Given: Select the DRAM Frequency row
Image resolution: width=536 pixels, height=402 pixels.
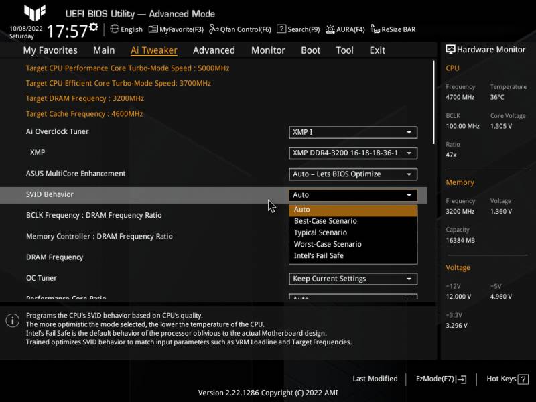Looking at the screenshot, I should [55, 257].
